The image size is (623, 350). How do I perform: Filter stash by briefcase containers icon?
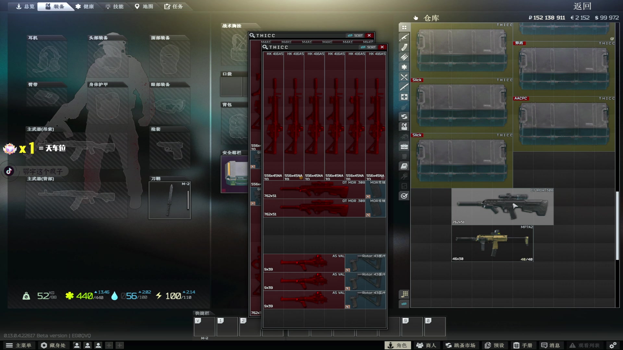404,146
